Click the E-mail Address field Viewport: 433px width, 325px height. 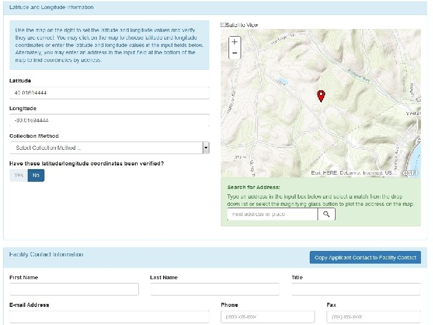point(109,317)
